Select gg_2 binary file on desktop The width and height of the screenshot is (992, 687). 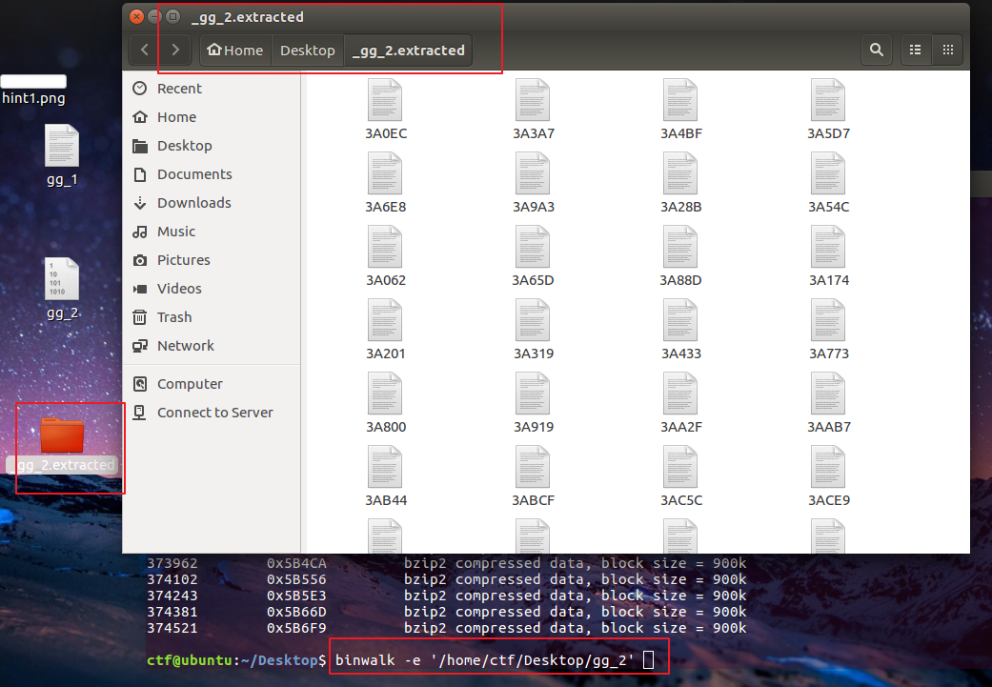[x=62, y=289]
